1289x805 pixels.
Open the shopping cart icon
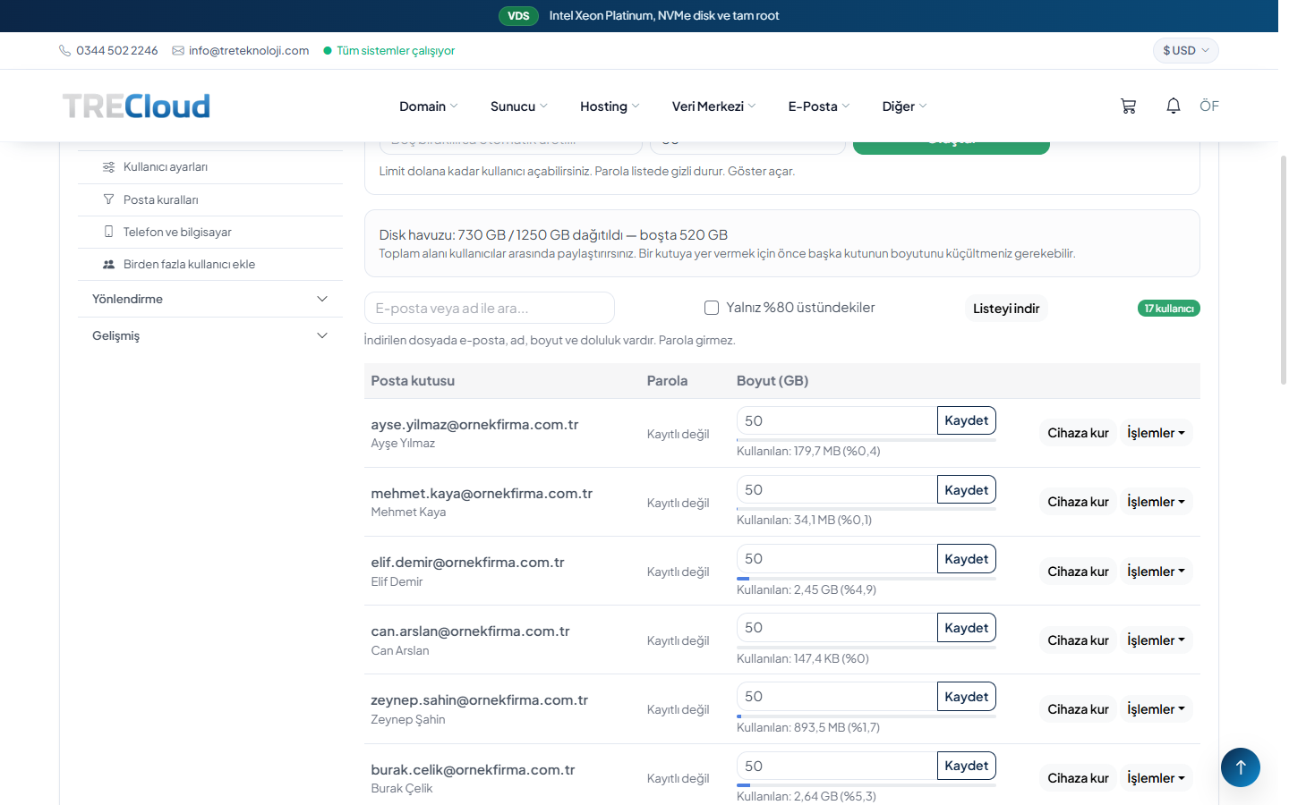1128,106
